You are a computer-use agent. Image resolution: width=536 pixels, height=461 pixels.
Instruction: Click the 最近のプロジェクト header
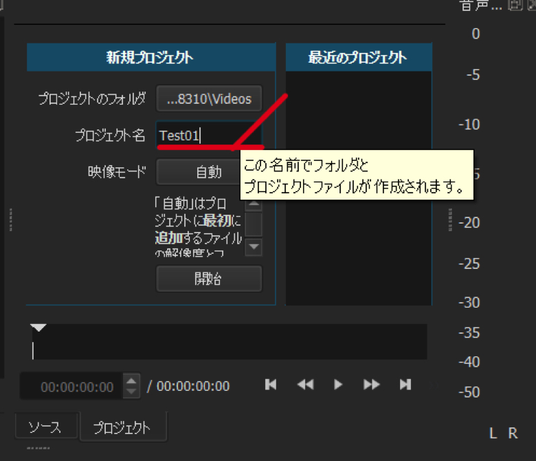359,57
